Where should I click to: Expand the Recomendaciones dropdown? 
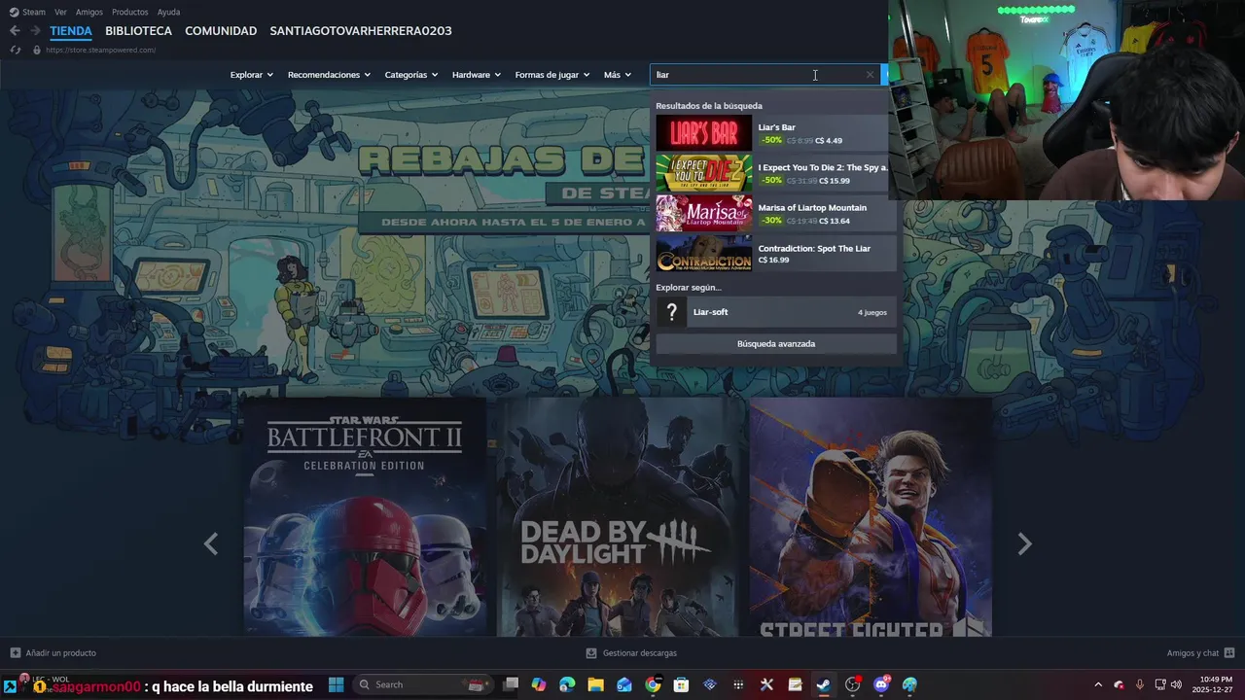click(329, 75)
